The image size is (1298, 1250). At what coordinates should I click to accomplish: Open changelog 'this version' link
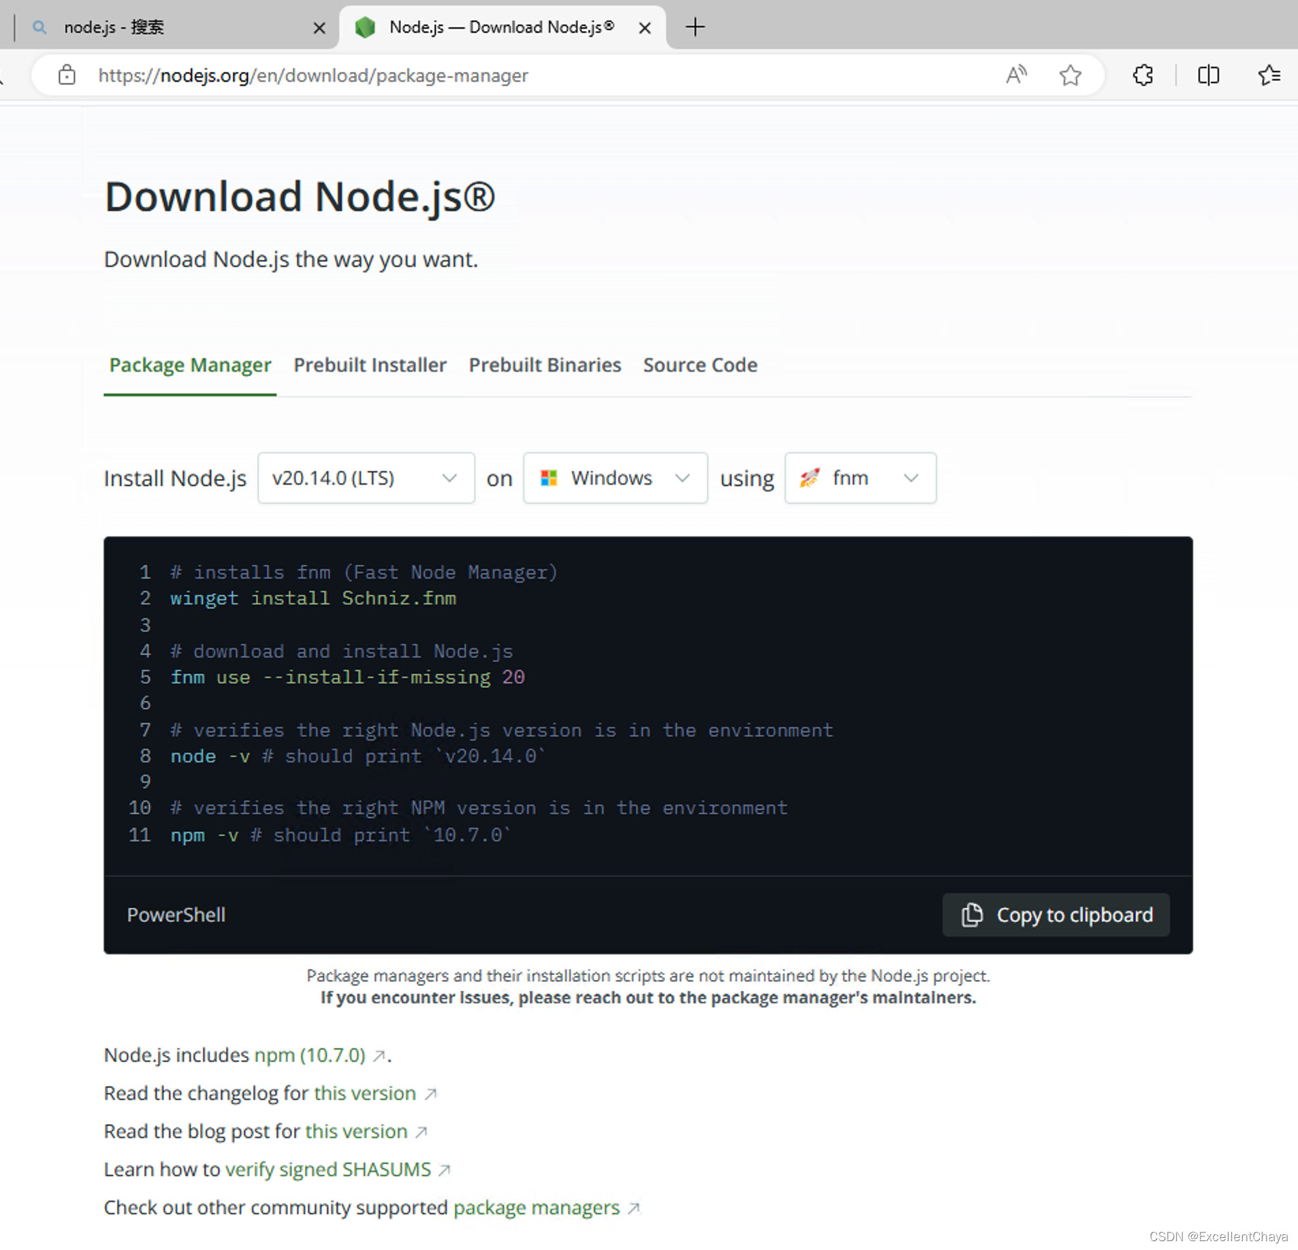(x=365, y=1093)
